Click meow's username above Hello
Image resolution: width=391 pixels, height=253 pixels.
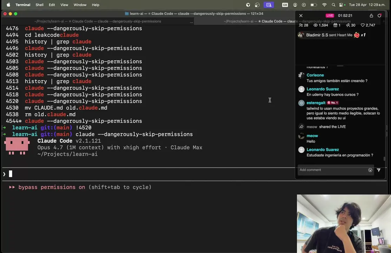click(x=312, y=136)
